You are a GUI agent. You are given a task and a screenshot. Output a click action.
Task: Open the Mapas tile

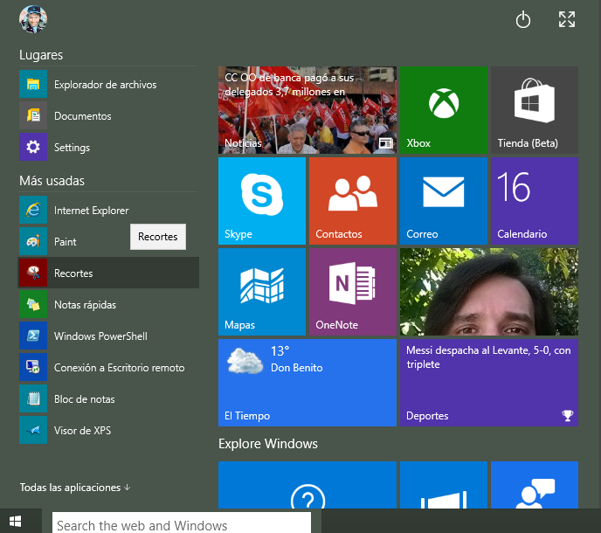(262, 292)
